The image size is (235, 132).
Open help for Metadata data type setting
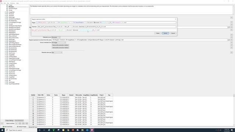[232, 52]
